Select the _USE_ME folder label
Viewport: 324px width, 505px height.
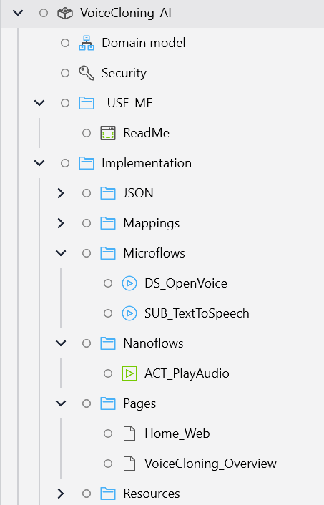point(127,103)
